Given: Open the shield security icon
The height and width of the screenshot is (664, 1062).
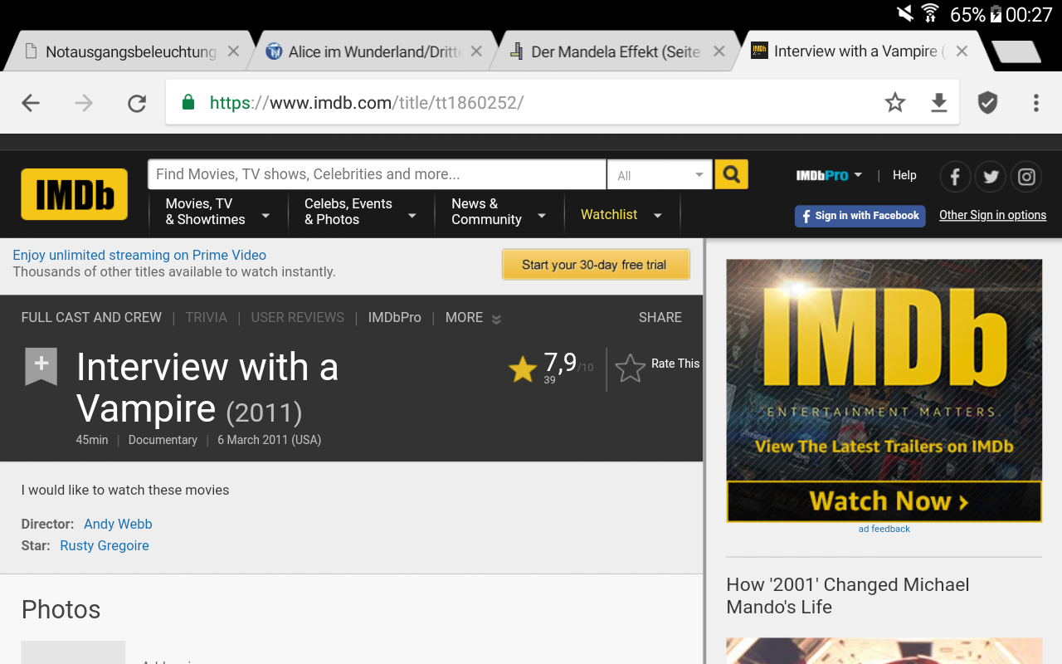Looking at the screenshot, I should (x=987, y=103).
